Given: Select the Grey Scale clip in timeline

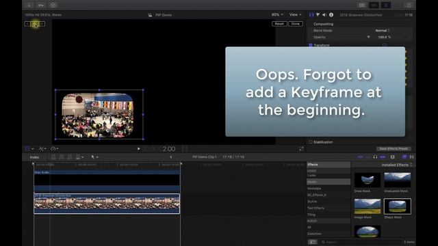Looking at the screenshot, I should coord(107,180).
